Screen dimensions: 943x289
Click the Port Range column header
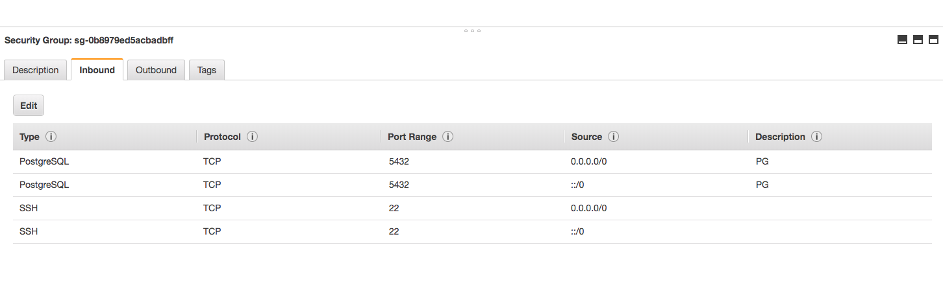coord(412,137)
